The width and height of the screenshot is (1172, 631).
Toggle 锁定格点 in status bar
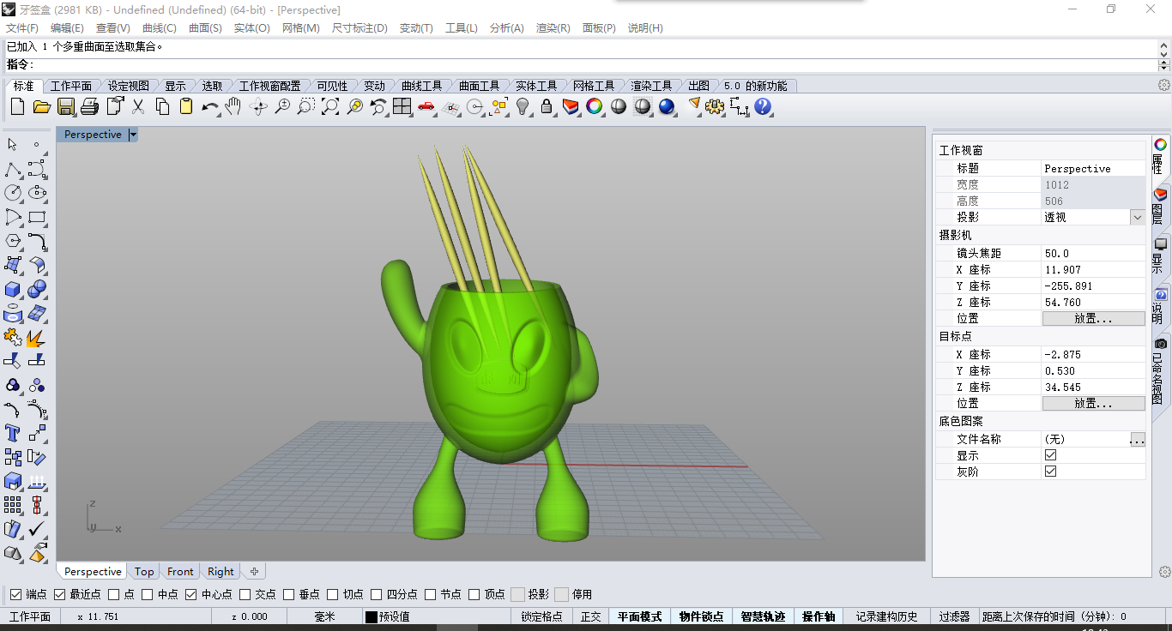(x=541, y=616)
